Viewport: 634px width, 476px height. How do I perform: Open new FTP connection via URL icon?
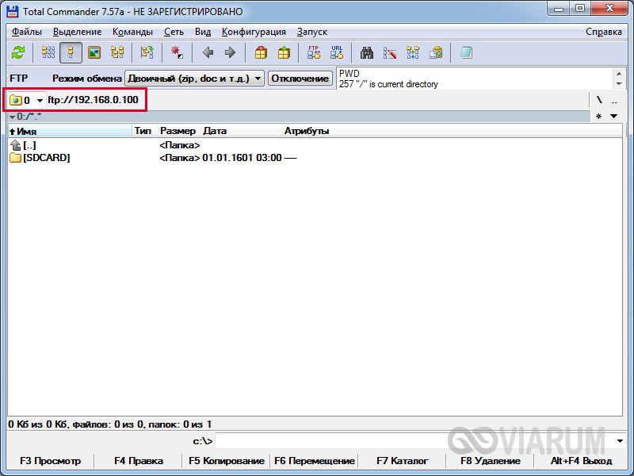coord(337,52)
